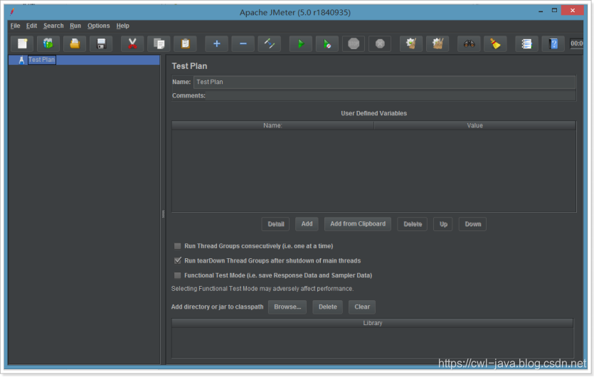Open the Edit menu
Viewport: 594px width, 377px height.
(31, 26)
